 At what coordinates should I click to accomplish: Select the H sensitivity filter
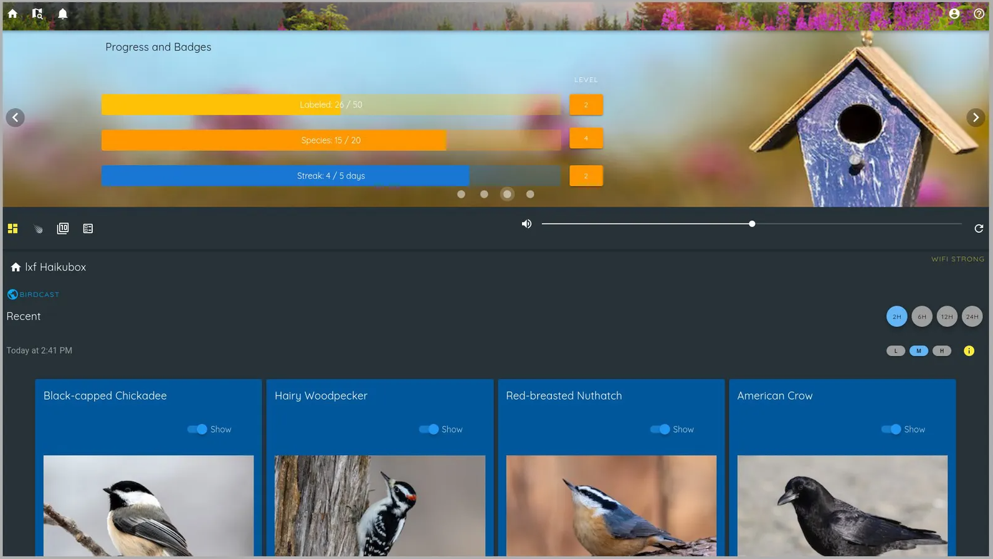click(942, 351)
